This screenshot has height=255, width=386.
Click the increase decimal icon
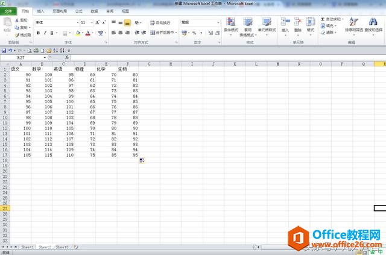pos(210,33)
